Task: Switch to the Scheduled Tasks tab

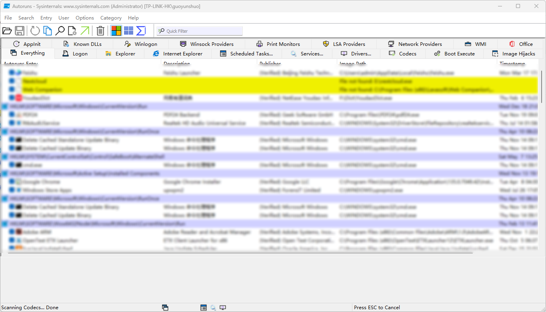Action: pyautogui.click(x=246, y=53)
